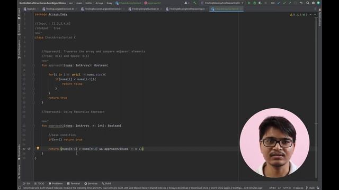
Task: Click the build hammer icon
Action: coord(195,3)
